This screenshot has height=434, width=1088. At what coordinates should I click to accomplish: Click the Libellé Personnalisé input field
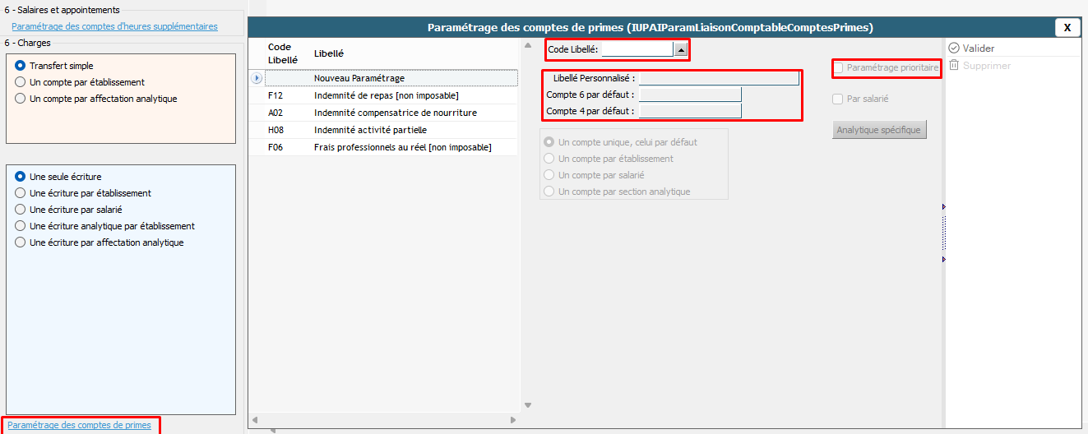pos(718,78)
